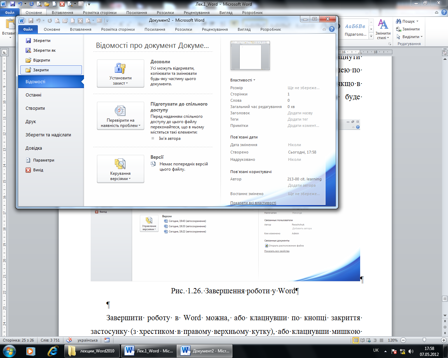
Task: Open Посилання tab in Лек.1_Word ribbon
Action: [136, 13]
